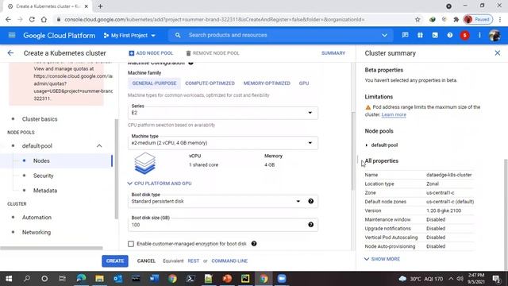Open Automation cluster settings

click(x=37, y=217)
